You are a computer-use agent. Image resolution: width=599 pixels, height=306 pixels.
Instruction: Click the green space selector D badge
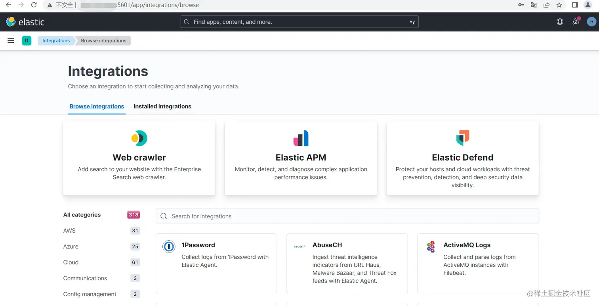[27, 40]
